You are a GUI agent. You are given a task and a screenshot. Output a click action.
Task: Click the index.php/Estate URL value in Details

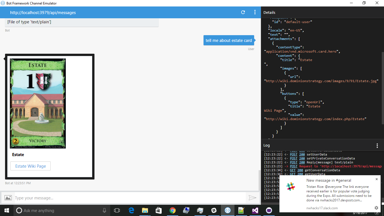click(315, 119)
